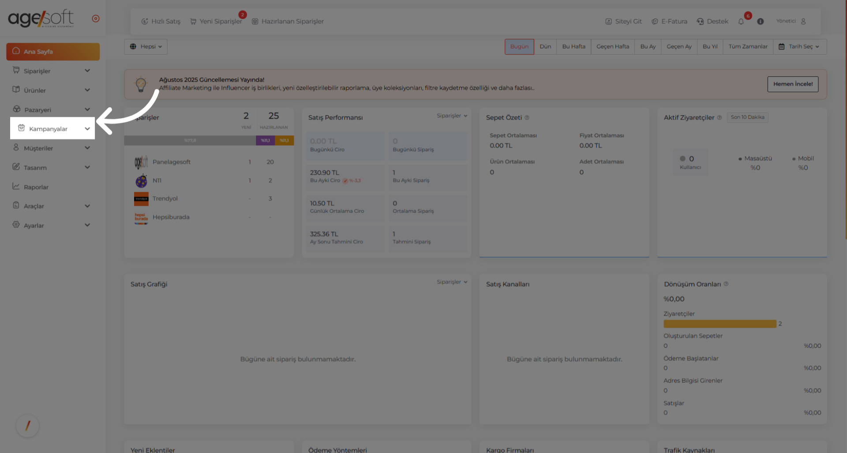Open Yeni Siparişler from top bar
847x453 pixels.
(x=216, y=22)
